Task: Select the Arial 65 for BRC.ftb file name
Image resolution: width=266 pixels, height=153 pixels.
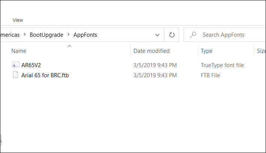Action: pyautogui.click(x=45, y=75)
